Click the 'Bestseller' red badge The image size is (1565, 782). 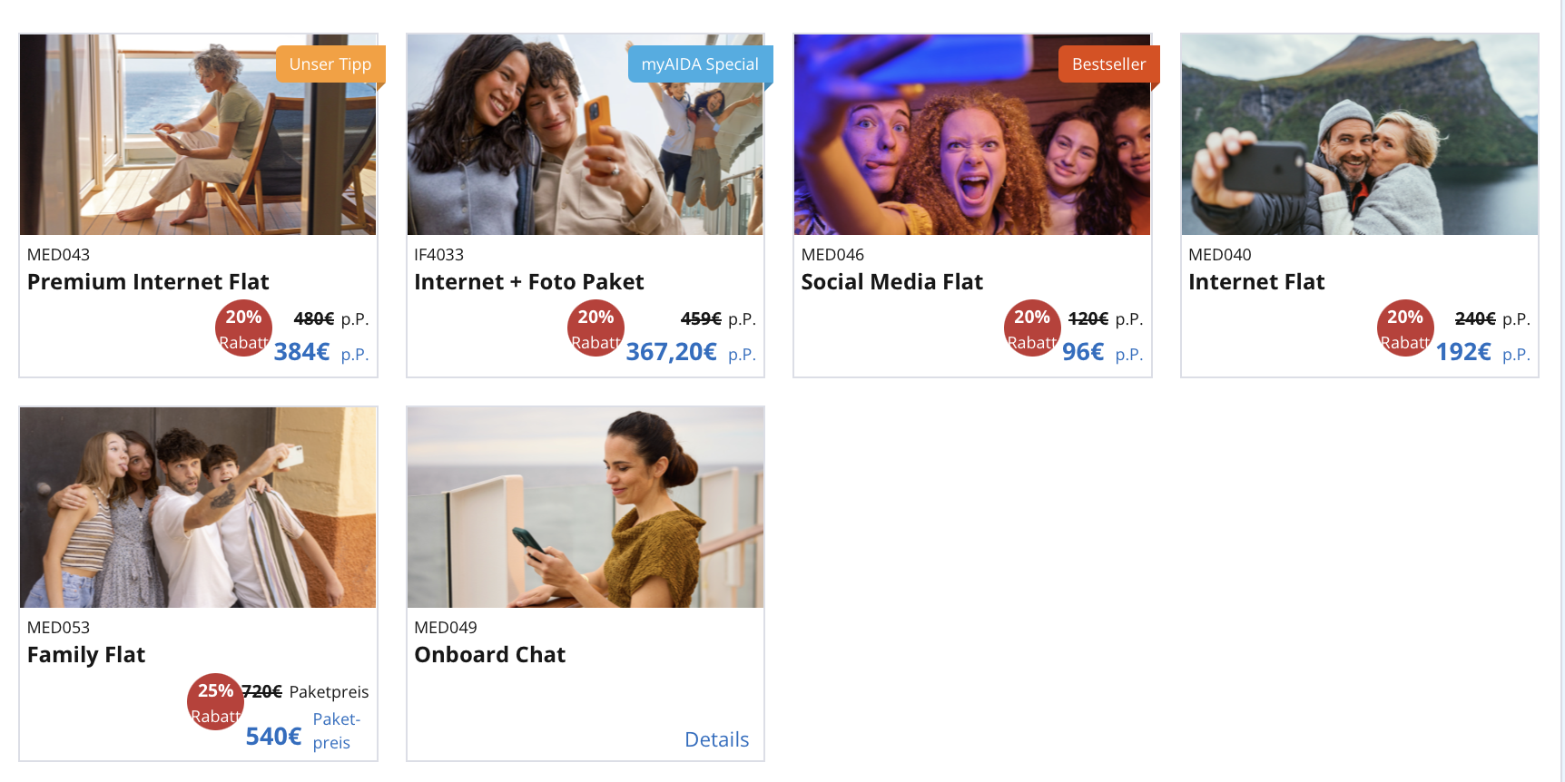click(1108, 64)
